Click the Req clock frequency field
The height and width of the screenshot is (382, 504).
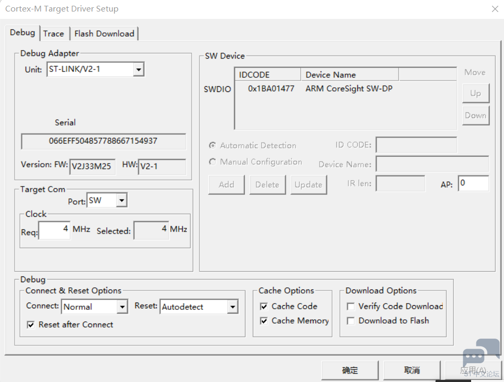pos(54,230)
